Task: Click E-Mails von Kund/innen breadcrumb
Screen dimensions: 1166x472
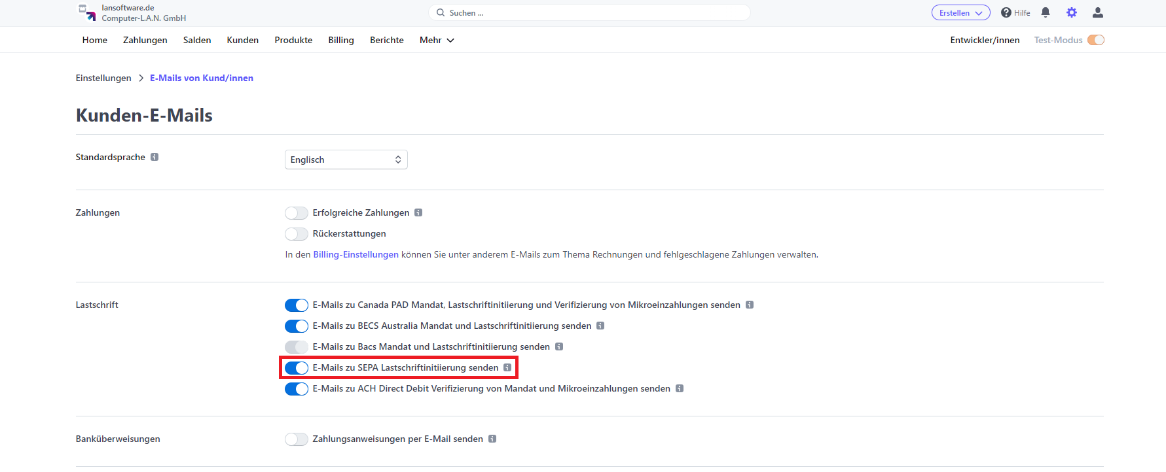Action: pyautogui.click(x=202, y=78)
